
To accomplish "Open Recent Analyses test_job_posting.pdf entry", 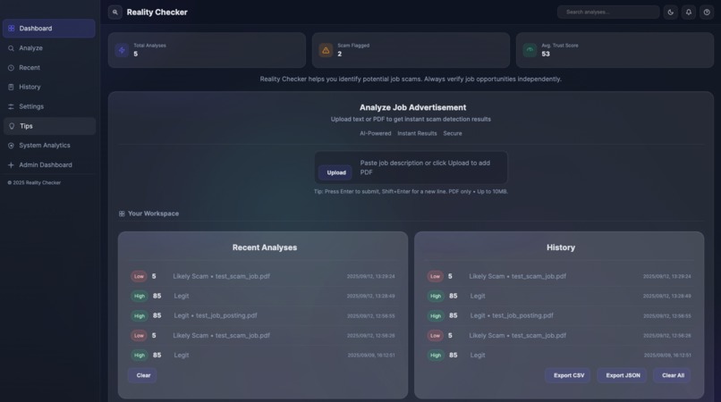I will 263,315.
